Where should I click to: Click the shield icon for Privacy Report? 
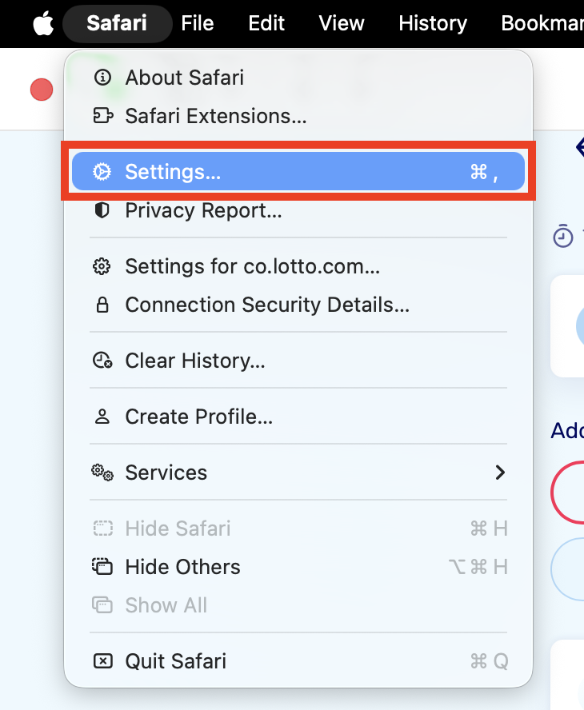coord(102,210)
